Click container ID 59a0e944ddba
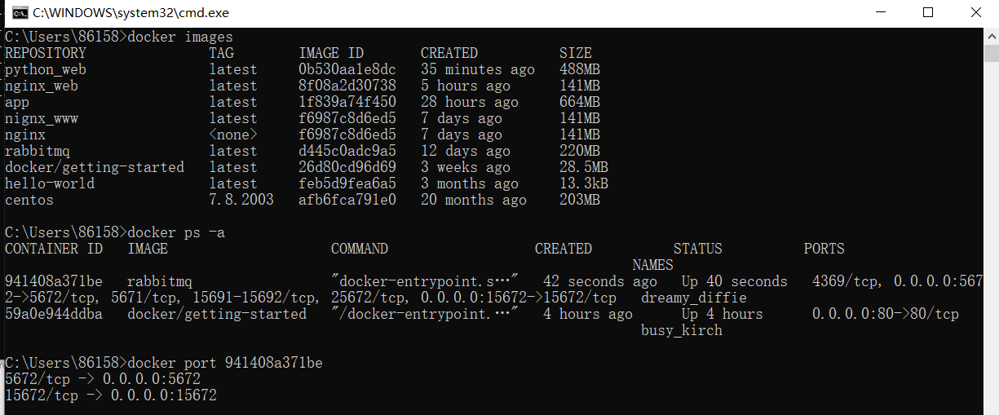This screenshot has height=415, width=999. pos(54,314)
